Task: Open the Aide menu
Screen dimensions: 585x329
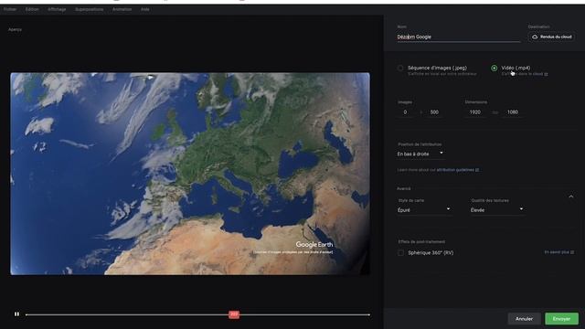Action: coord(145,9)
